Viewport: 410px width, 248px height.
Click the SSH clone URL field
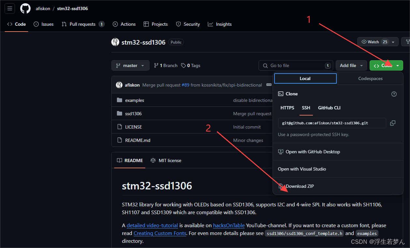[332, 123]
